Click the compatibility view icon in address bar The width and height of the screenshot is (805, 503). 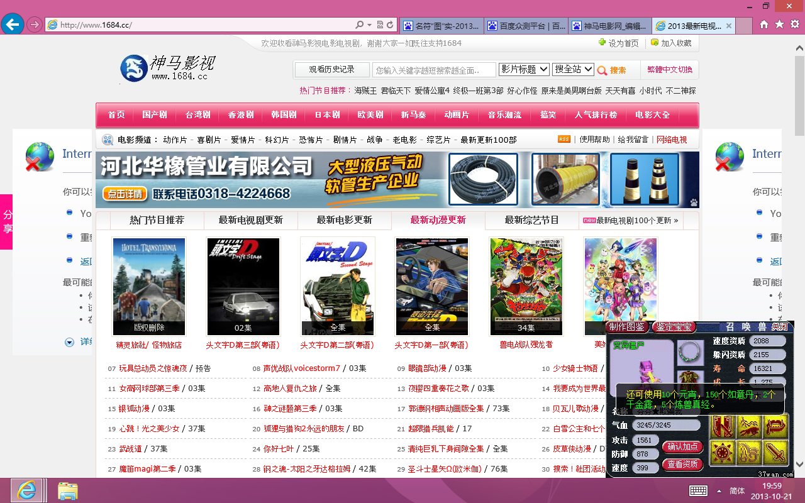(380, 25)
